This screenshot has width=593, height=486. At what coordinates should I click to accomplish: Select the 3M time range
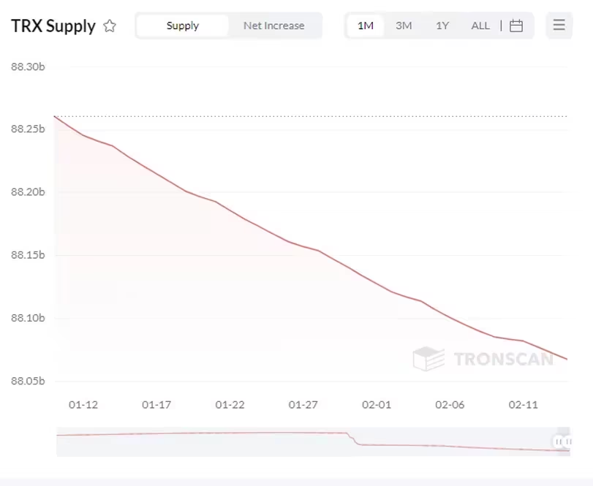click(x=404, y=25)
